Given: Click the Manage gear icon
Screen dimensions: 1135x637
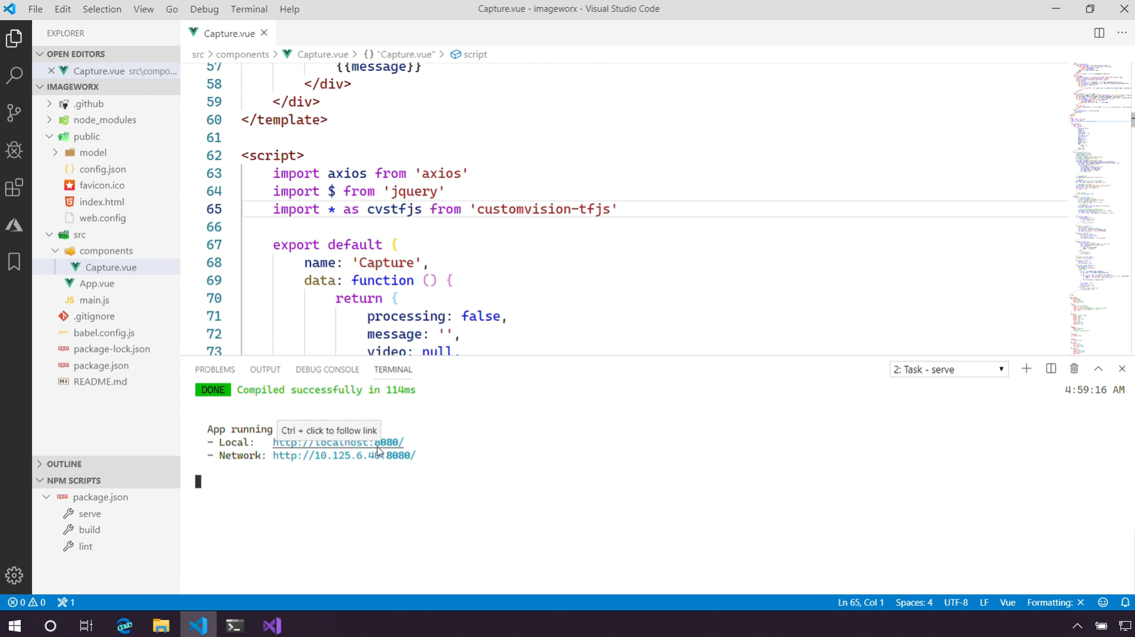Looking at the screenshot, I should [x=14, y=575].
